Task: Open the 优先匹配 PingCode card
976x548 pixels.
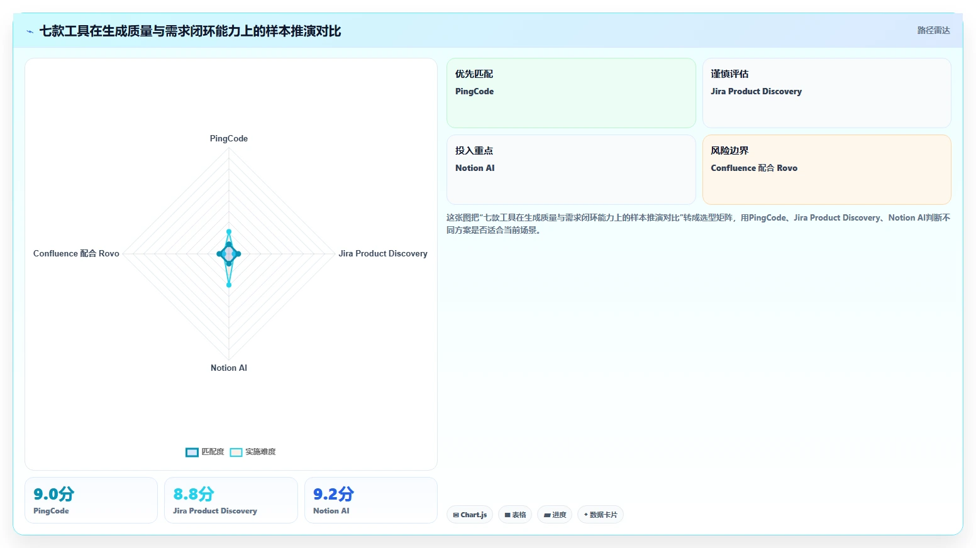Action: [x=571, y=93]
